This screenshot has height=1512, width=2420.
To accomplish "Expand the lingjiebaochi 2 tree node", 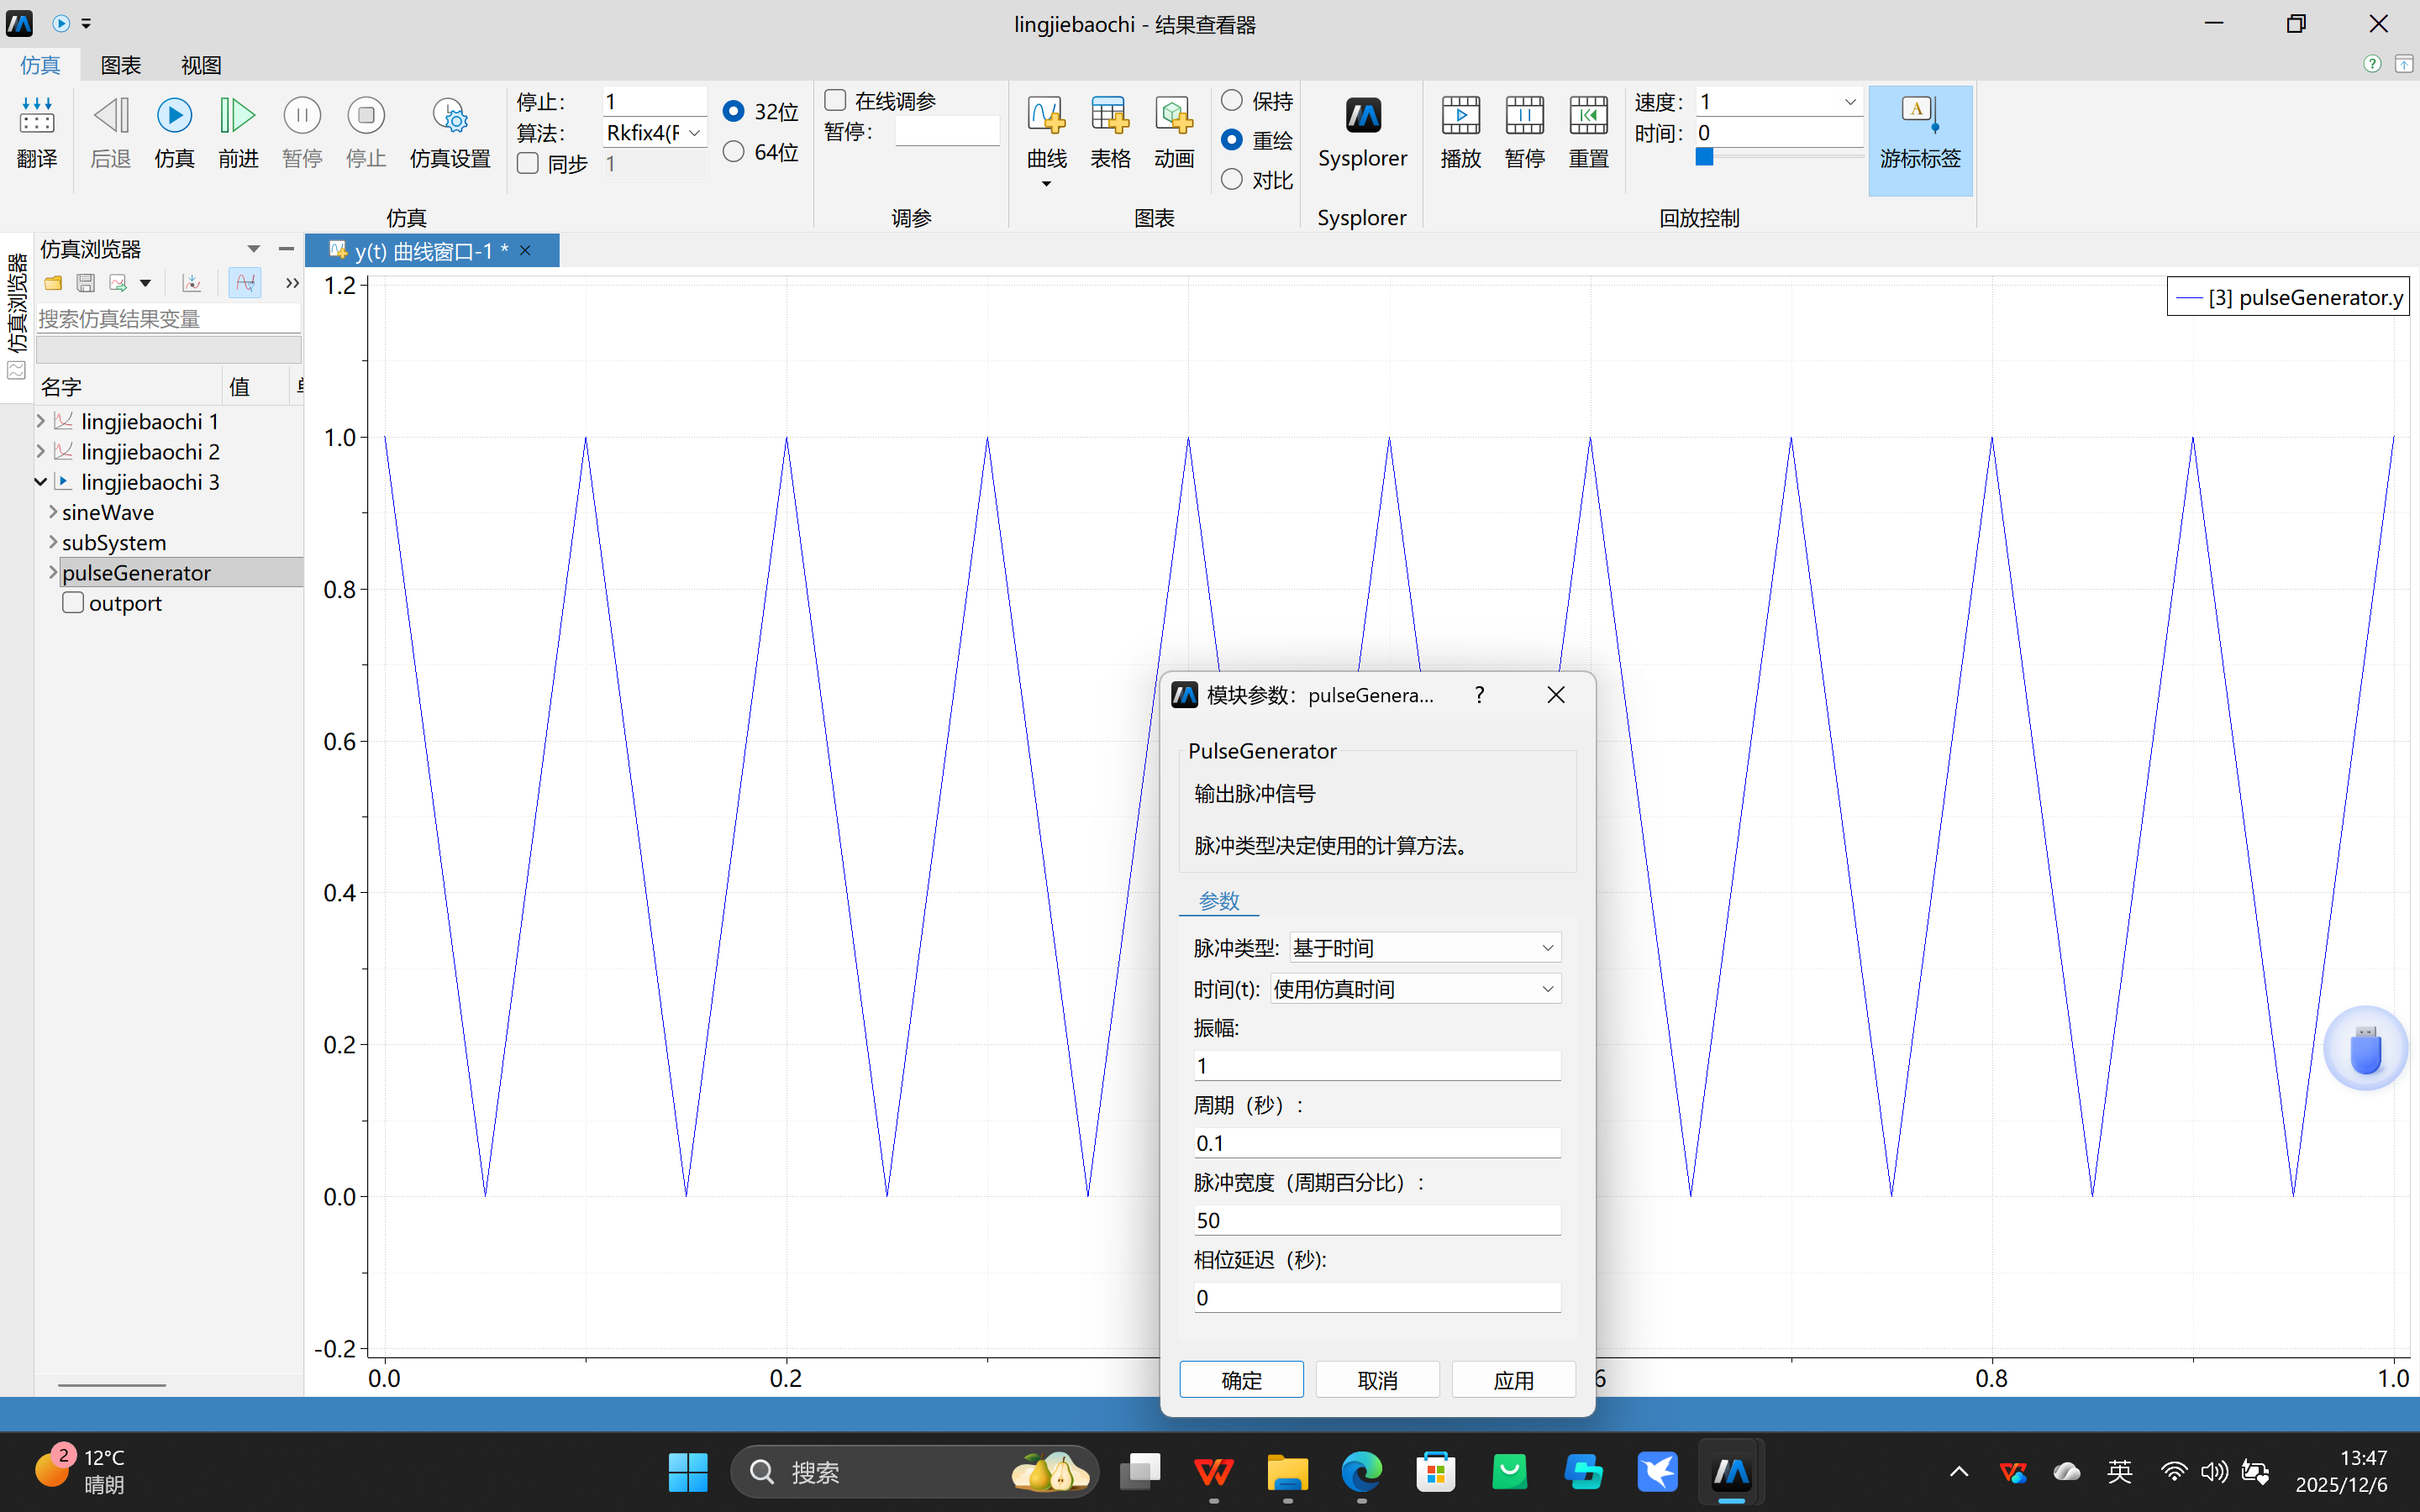I will pyautogui.click(x=41, y=451).
